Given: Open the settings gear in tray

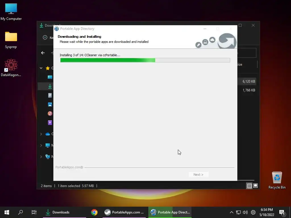Looking at the screenshot, I should click(x=253, y=212).
